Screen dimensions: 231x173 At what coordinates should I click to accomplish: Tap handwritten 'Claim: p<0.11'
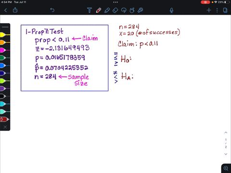[138, 44]
